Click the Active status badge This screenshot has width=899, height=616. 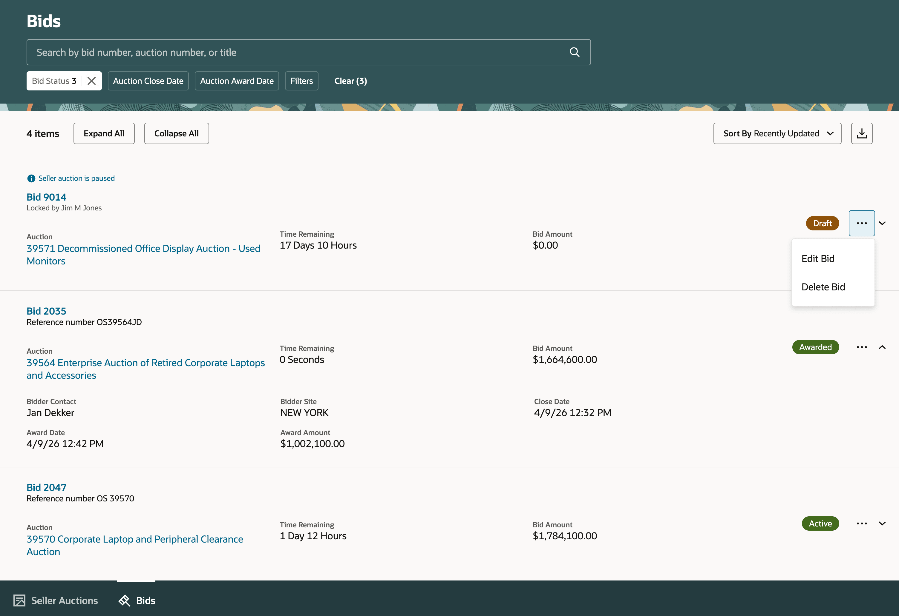820,523
